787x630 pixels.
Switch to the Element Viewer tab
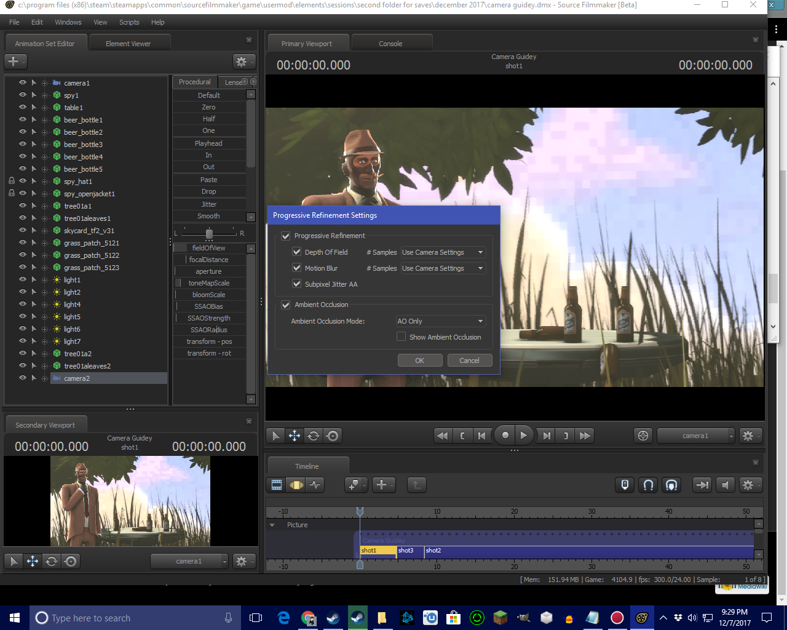pyautogui.click(x=128, y=44)
